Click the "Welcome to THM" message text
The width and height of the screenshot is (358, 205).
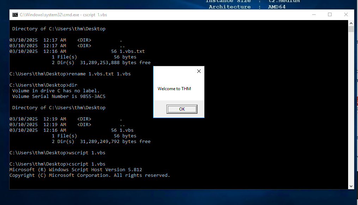point(174,89)
